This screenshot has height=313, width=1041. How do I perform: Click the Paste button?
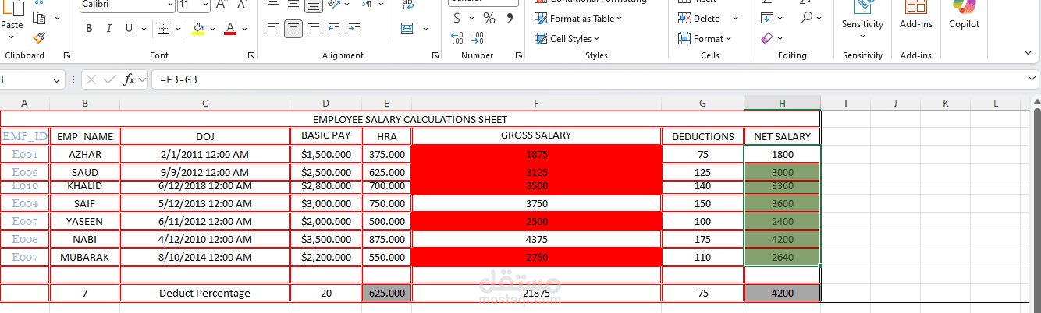tap(12, 16)
